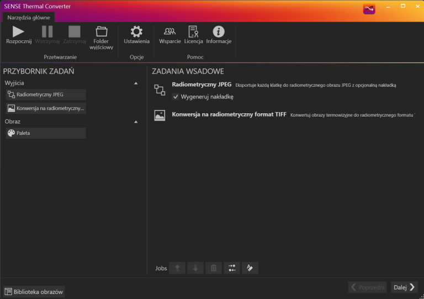The height and width of the screenshot is (299, 424).
Task: Add Radiometryczny JPEG from toolbox
Action: [46, 95]
